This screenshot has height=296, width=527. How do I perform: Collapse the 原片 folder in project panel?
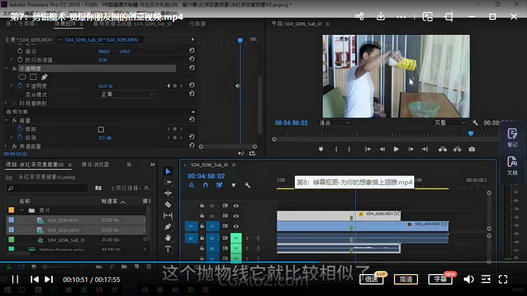point(22,210)
